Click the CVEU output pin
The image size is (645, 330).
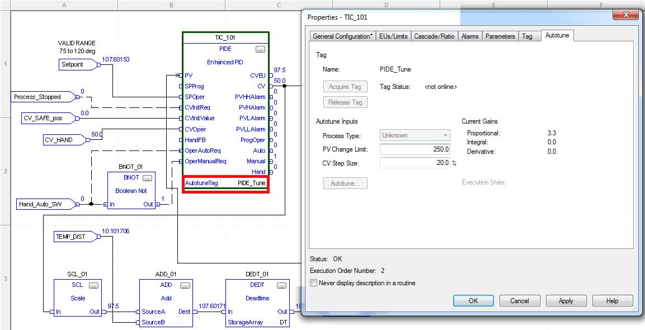pyautogui.click(x=270, y=76)
